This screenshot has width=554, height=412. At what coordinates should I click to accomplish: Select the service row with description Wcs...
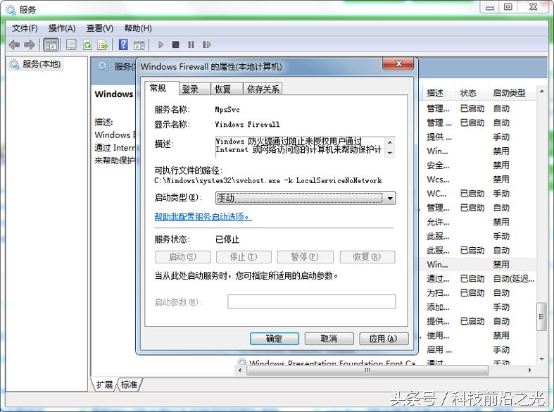(x=479, y=180)
